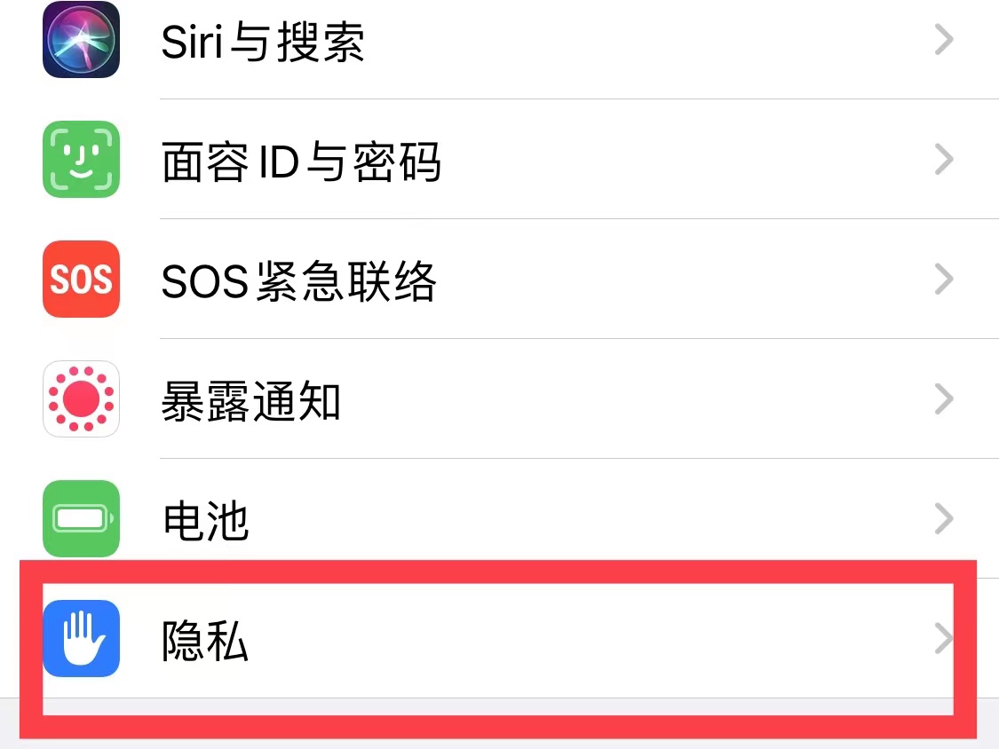
Task: Expand Siri与搜索 via its chevron
Action: [944, 39]
